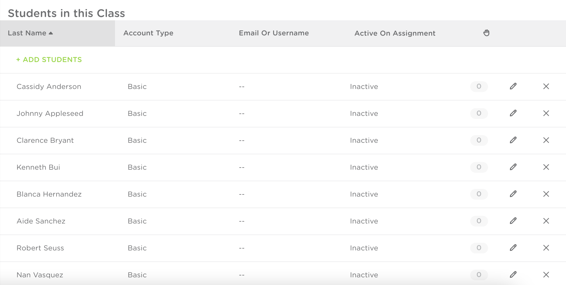Screen dimensions: 566x285
Task: Select the Clarence Bryant name
Action: coord(45,141)
